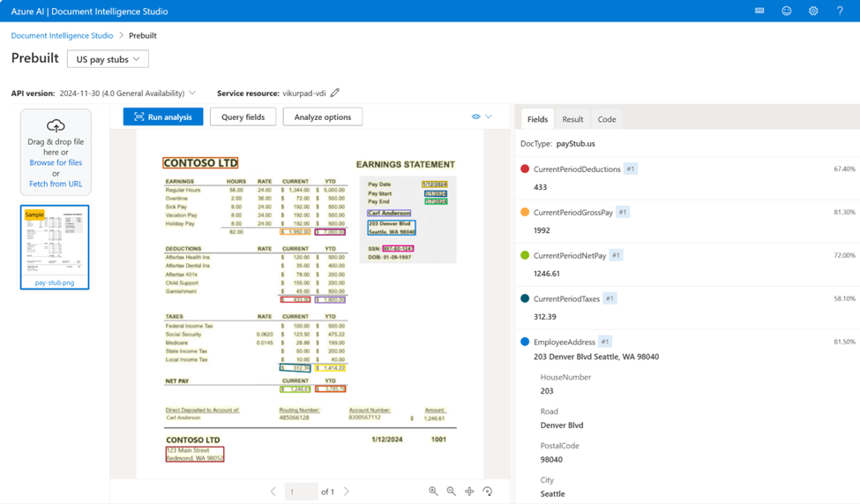Click the EmployeeAddress field name
Viewport: 860px width, 504px height.
click(x=565, y=342)
